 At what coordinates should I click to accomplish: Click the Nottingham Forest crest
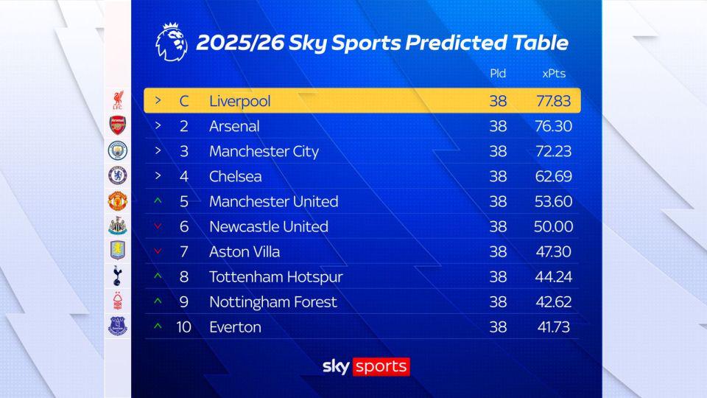[x=118, y=301]
